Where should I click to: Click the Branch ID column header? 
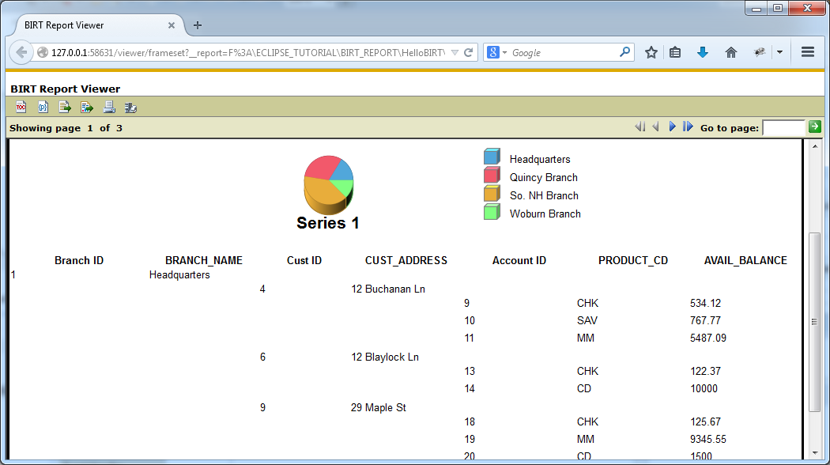[79, 260]
